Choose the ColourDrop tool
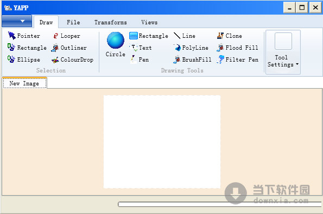 [72, 59]
